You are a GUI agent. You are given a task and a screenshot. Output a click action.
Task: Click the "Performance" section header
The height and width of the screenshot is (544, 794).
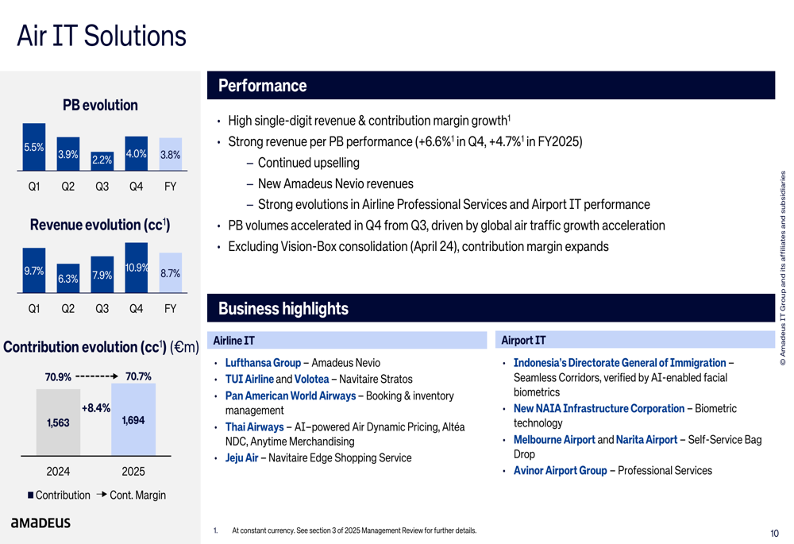(x=491, y=85)
